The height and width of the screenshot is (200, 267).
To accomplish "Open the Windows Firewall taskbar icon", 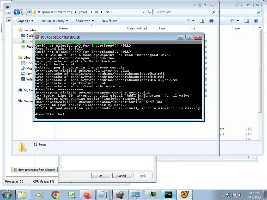I will tap(120, 195).
